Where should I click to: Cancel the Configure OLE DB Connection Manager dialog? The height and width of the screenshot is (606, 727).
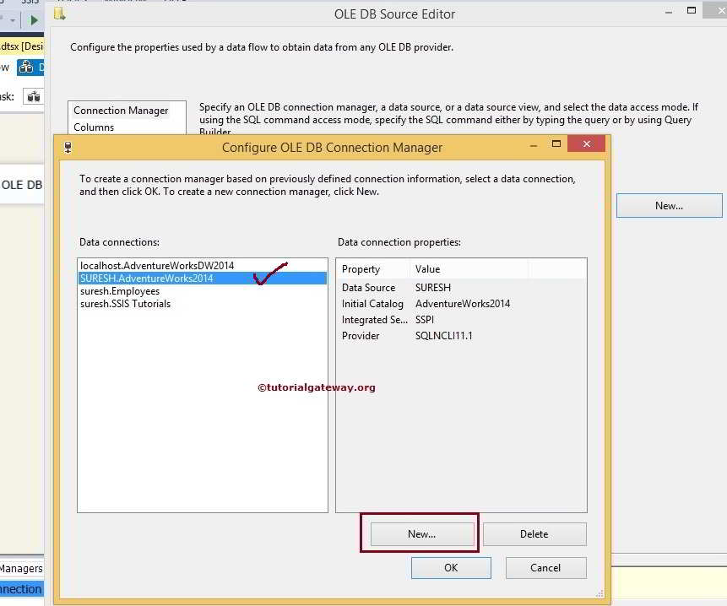click(545, 567)
